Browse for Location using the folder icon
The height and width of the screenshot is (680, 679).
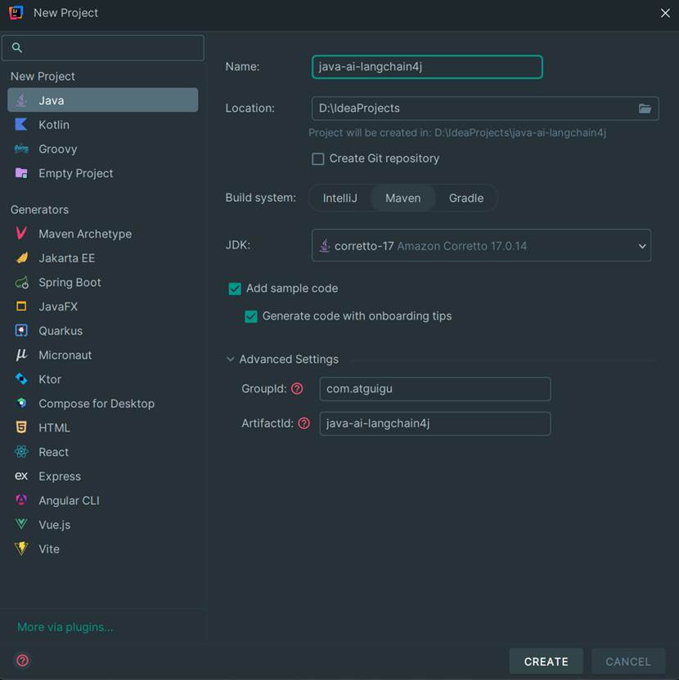coord(645,109)
